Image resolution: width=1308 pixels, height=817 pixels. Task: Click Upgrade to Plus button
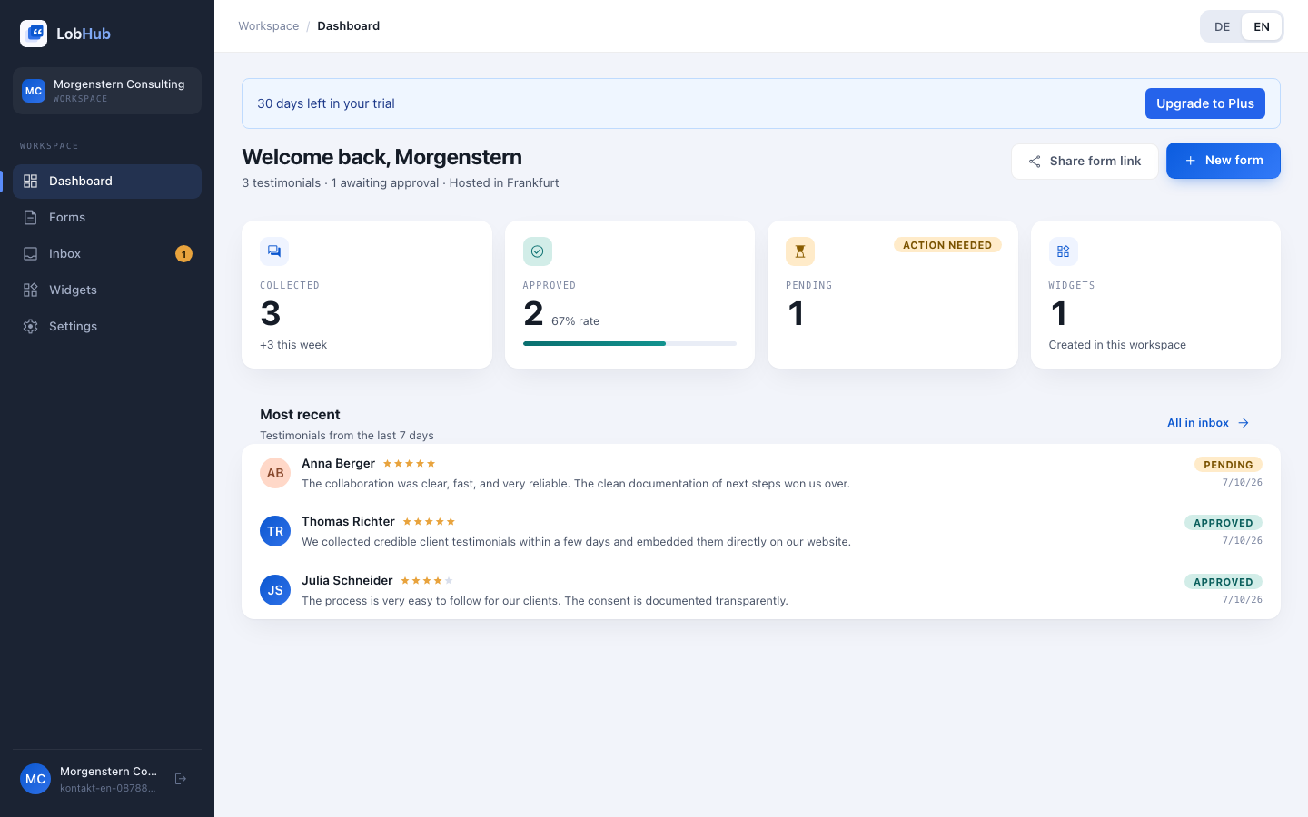click(1205, 103)
